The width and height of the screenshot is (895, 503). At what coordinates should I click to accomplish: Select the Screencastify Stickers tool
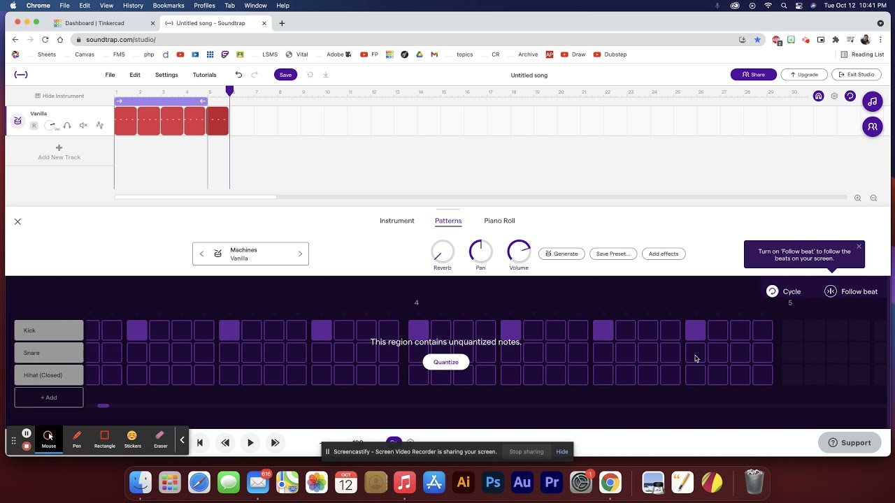tap(132, 439)
